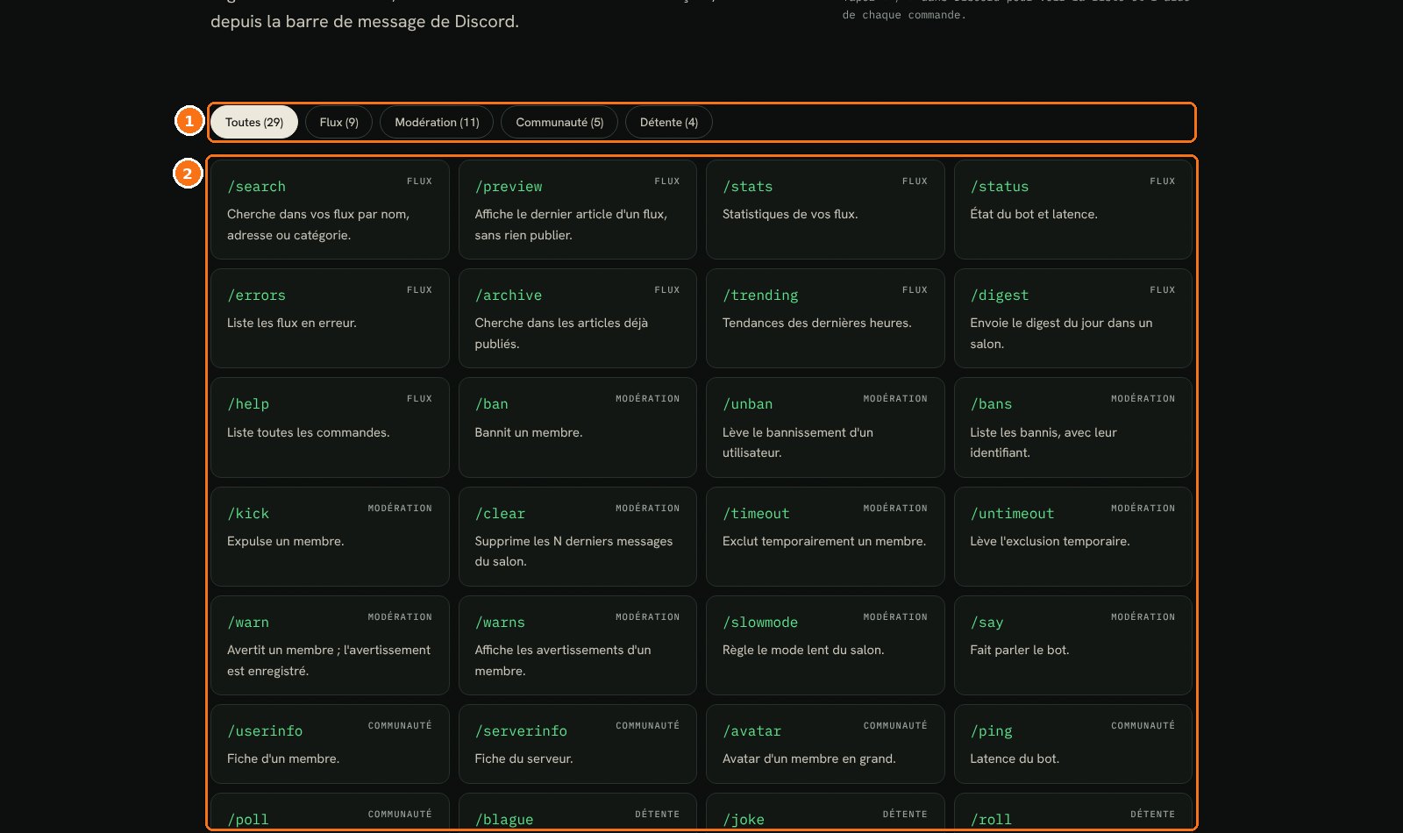1403x833 pixels.
Task: Open the /digest command card
Action: click(x=1073, y=318)
